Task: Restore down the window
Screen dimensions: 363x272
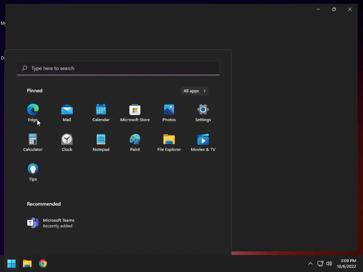Action: click(x=334, y=9)
